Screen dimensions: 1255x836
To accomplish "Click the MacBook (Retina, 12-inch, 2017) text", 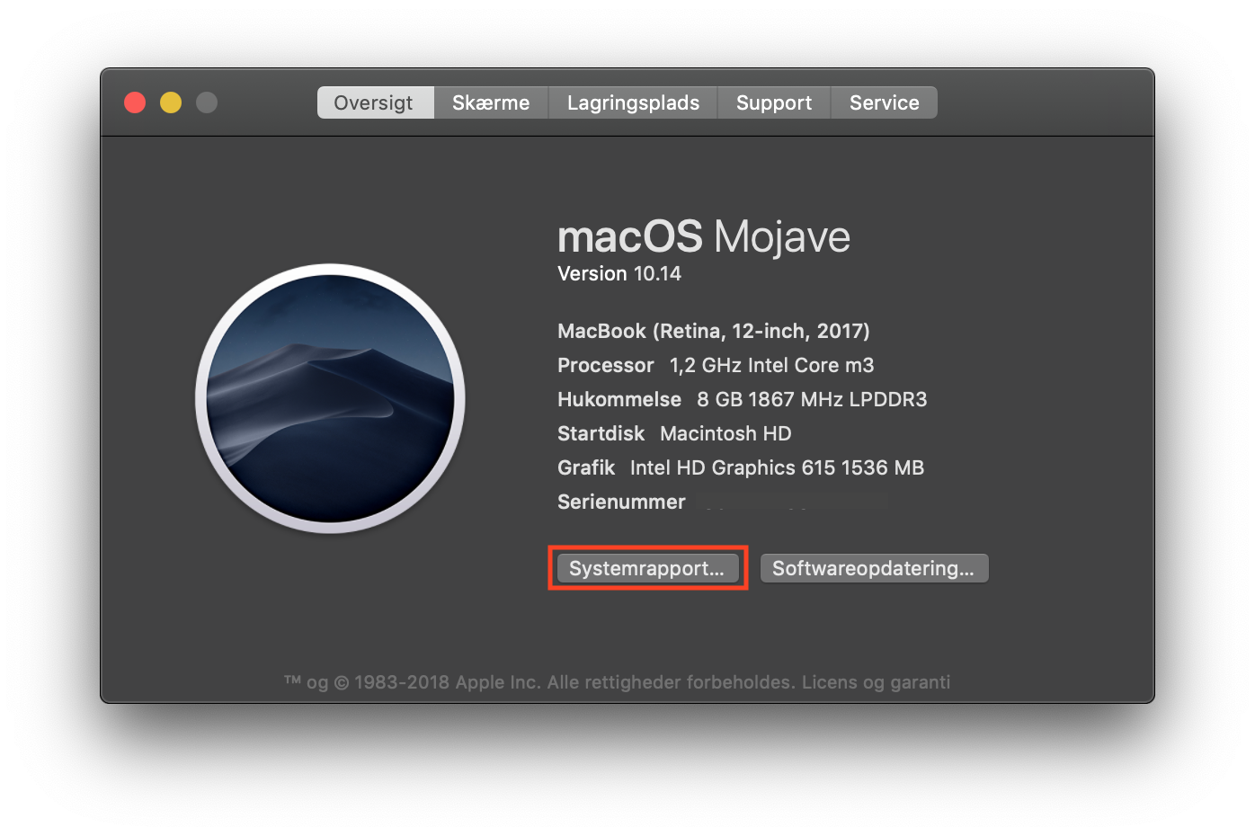I will 714,331.
